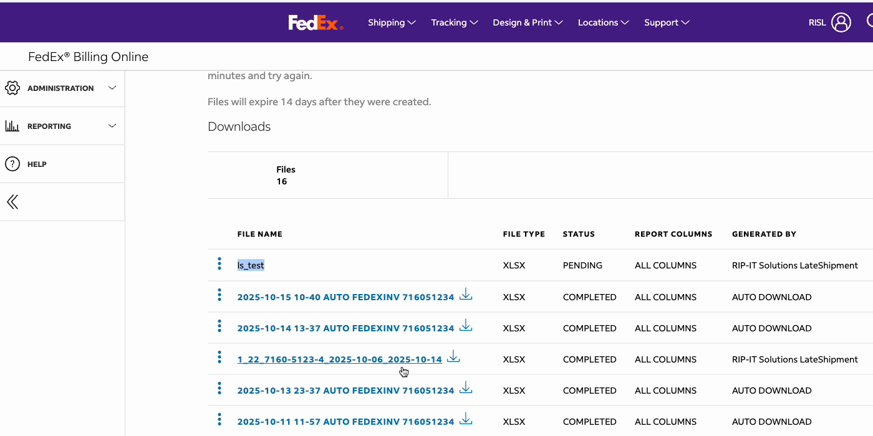
Task: Open the RISL user profile icon
Action: [x=841, y=22]
